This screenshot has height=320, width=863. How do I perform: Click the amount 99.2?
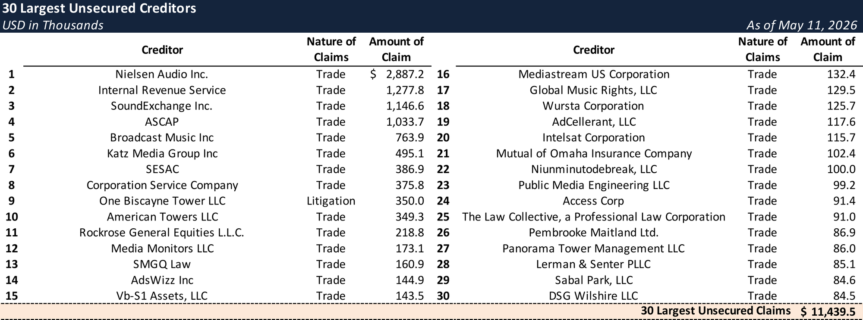click(x=844, y=185)
